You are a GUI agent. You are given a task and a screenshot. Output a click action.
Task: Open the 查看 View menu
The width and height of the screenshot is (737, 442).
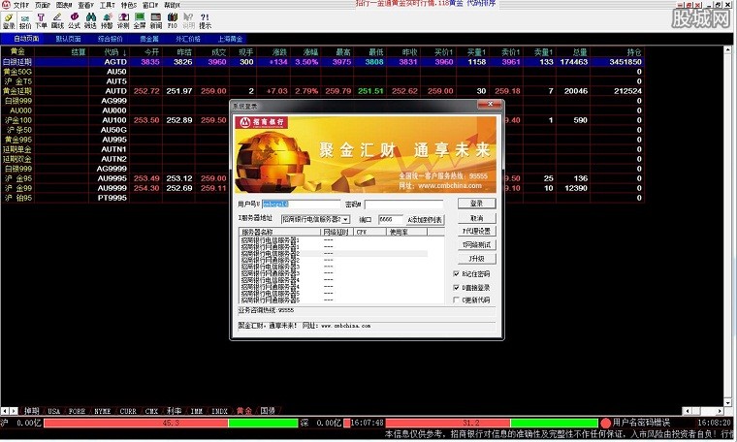pos(85,5)
